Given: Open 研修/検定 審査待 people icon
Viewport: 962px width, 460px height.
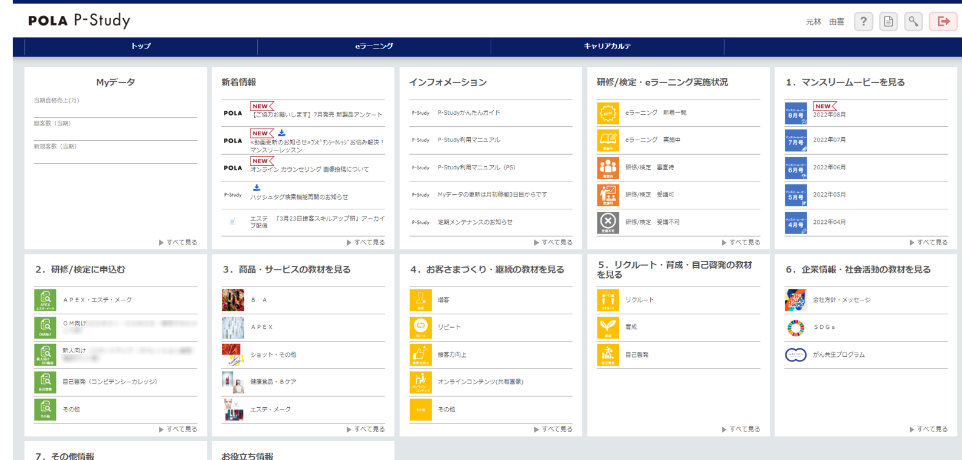Looking at the screenshot, I should click(608, 167).
